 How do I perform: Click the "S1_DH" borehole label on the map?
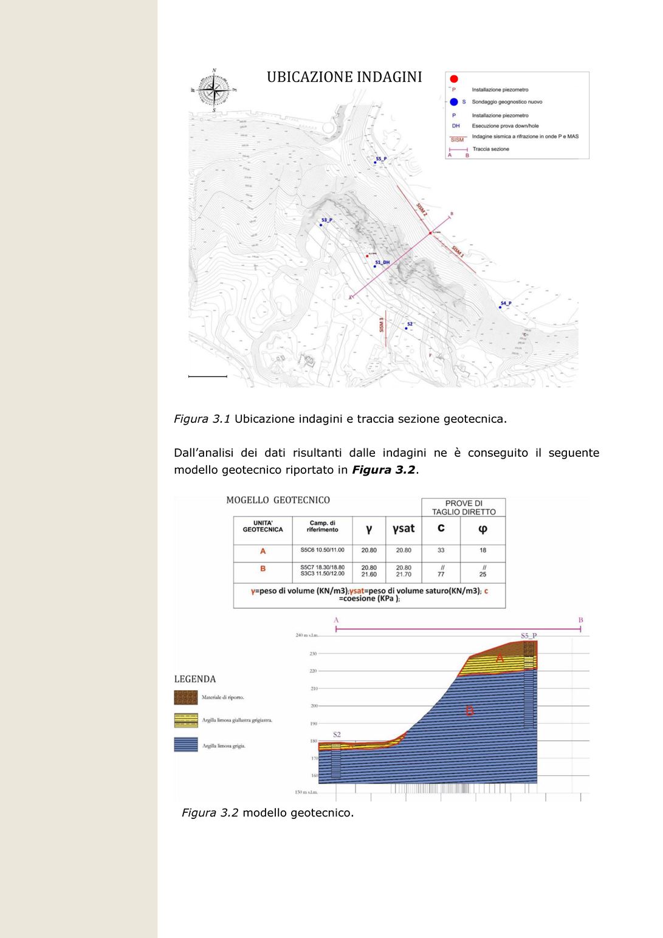point(382,262)
